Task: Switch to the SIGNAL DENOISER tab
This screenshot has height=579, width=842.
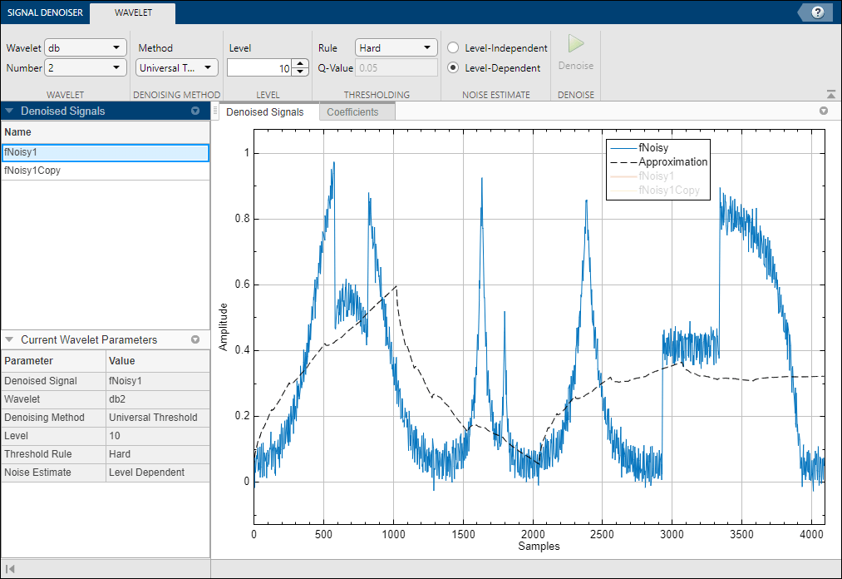Action: [x=44, y=13]
